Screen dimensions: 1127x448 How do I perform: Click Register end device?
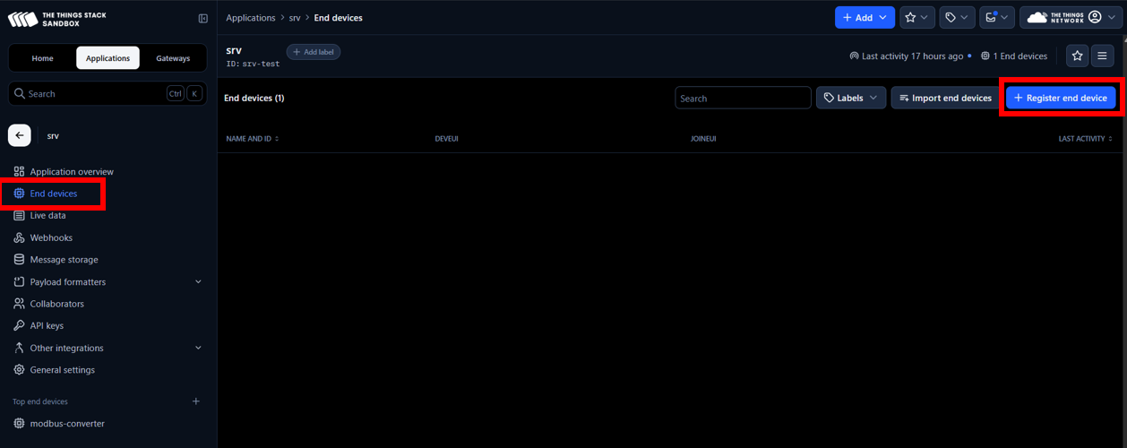1061,98
